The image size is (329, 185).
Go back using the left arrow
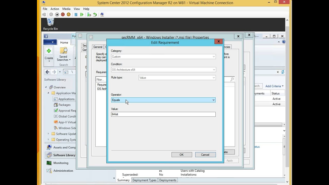click(x=47, y=72)
